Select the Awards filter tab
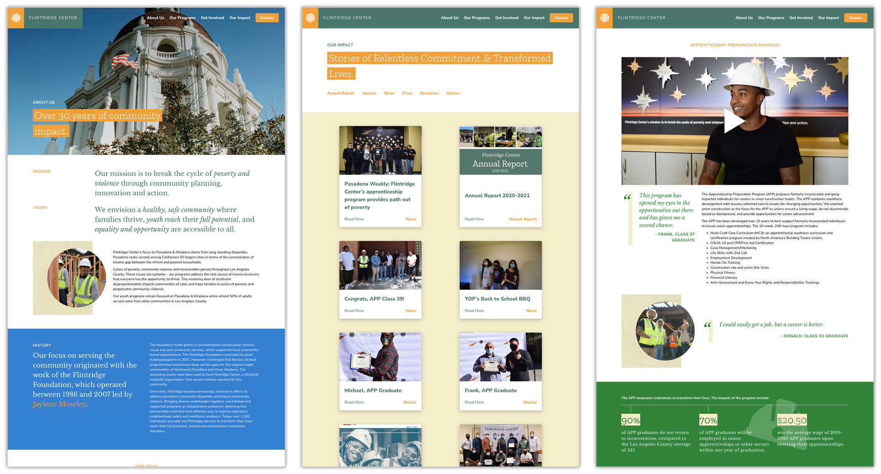 pyautogui.click(x=369, y=93)
